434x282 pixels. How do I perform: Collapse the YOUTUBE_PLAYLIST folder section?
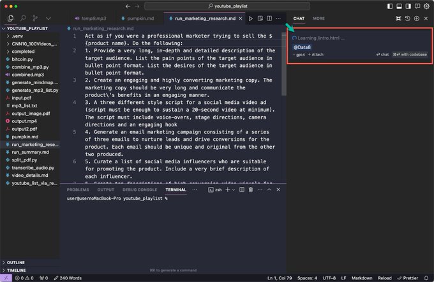[27, 29]
